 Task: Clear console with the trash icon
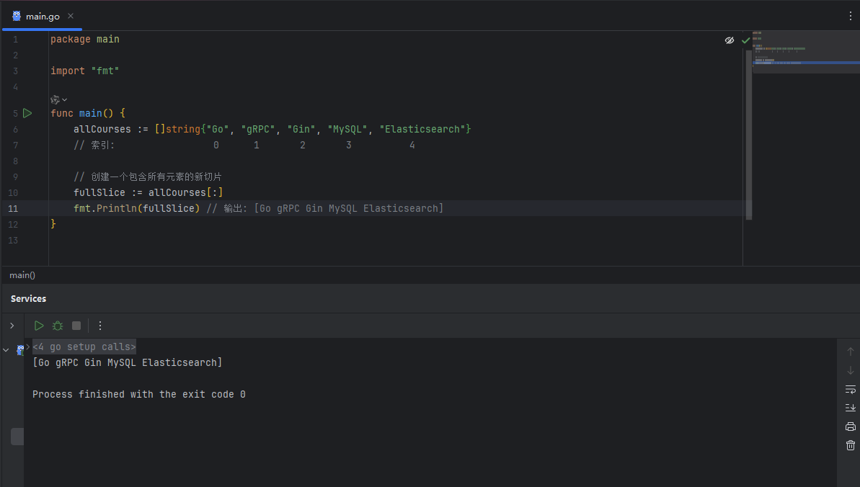tap(851, 445)
